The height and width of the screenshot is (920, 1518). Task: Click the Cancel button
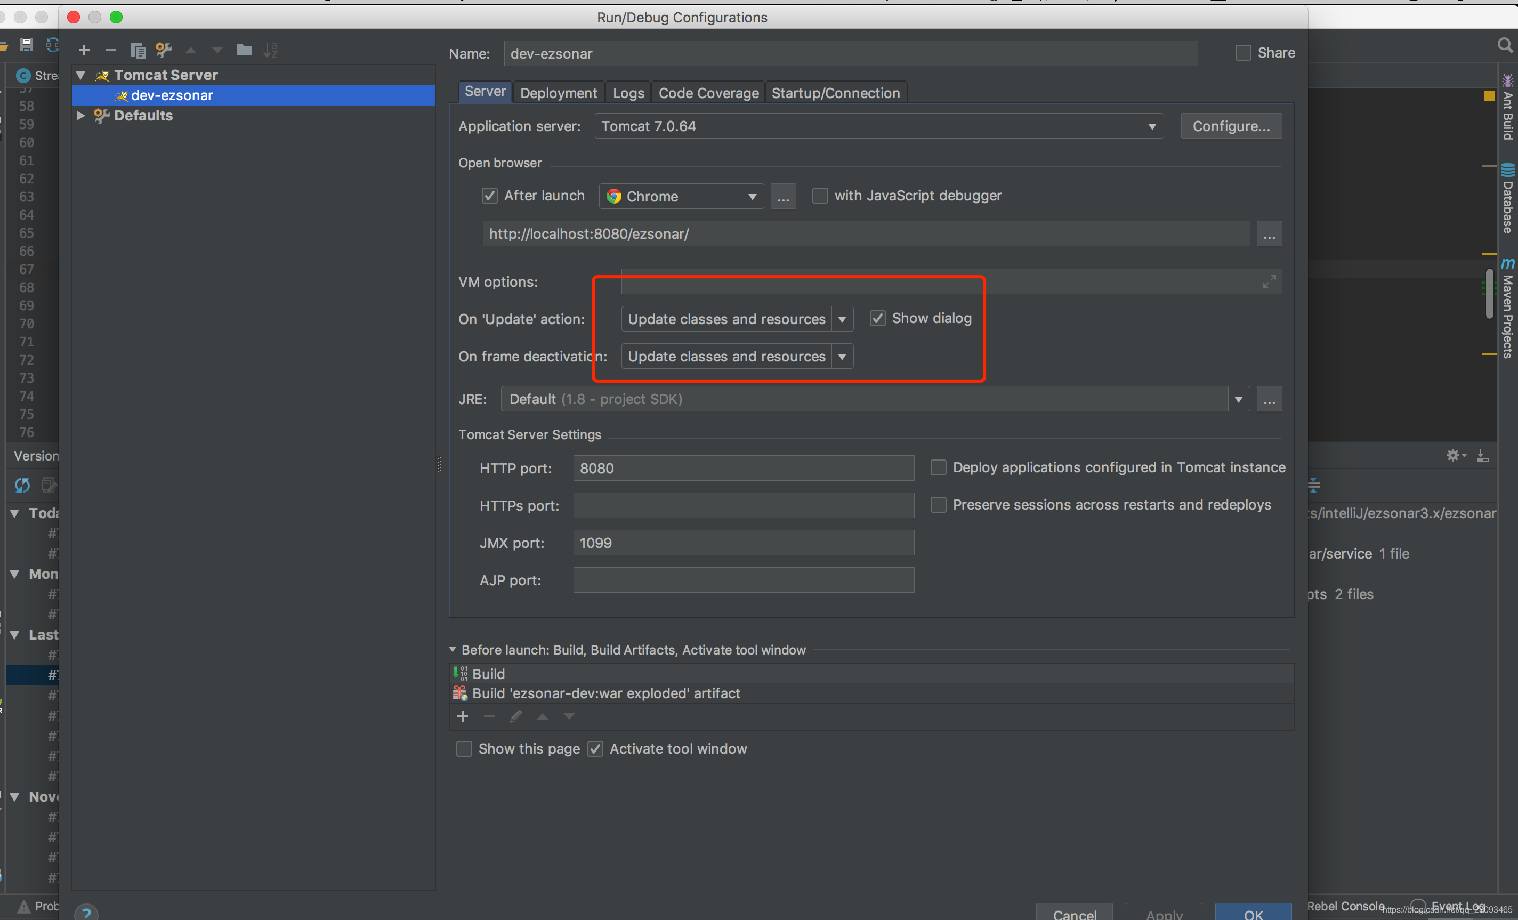point(1074,913)
